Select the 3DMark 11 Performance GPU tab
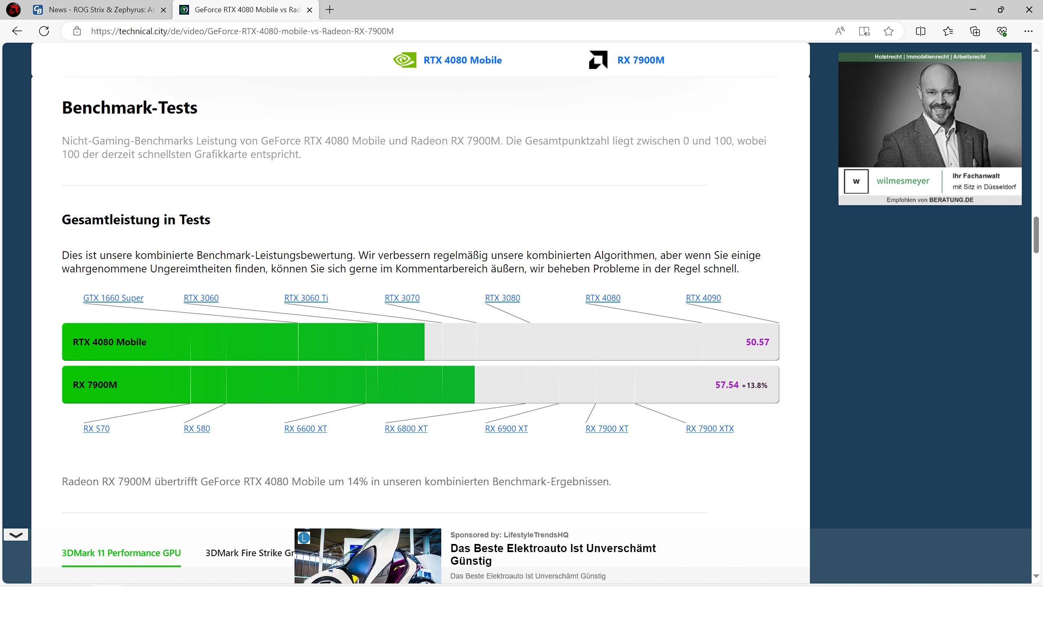 coord(121,552)
